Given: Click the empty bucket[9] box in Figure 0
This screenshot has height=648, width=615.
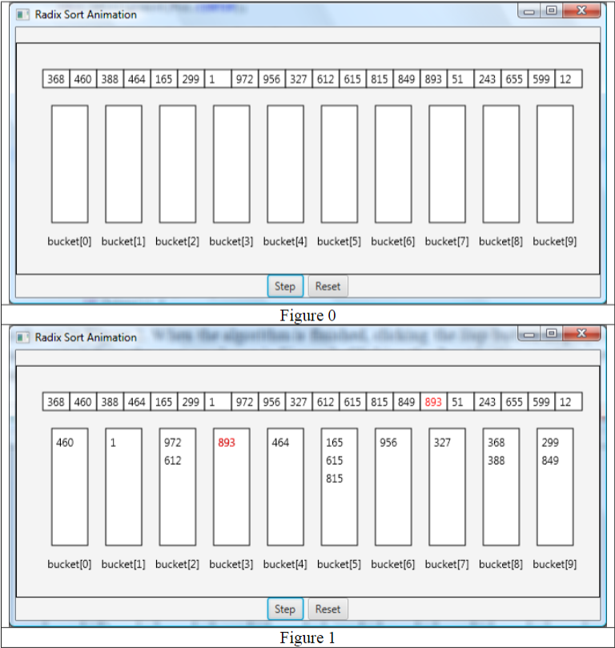Looking at the screenshot, I should [x=555, y=164].
